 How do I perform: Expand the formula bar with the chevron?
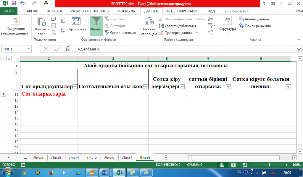pos(299,49)
